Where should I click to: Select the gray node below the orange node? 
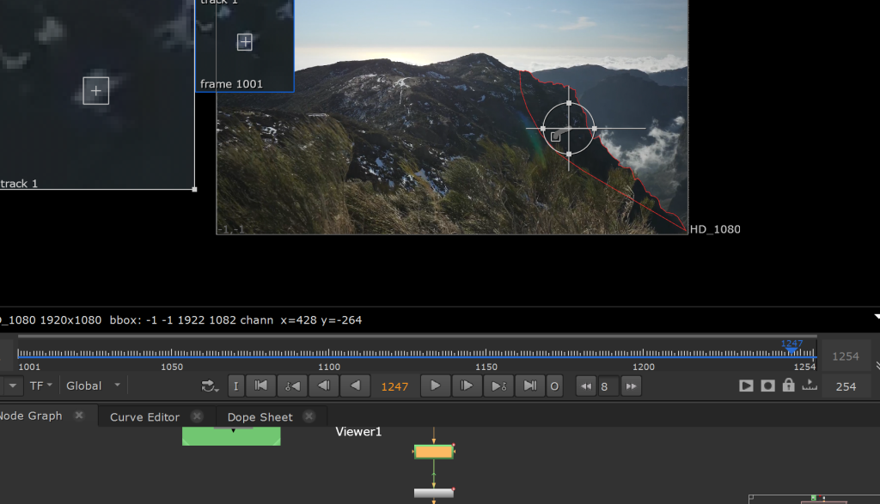[x=434, y=493]
